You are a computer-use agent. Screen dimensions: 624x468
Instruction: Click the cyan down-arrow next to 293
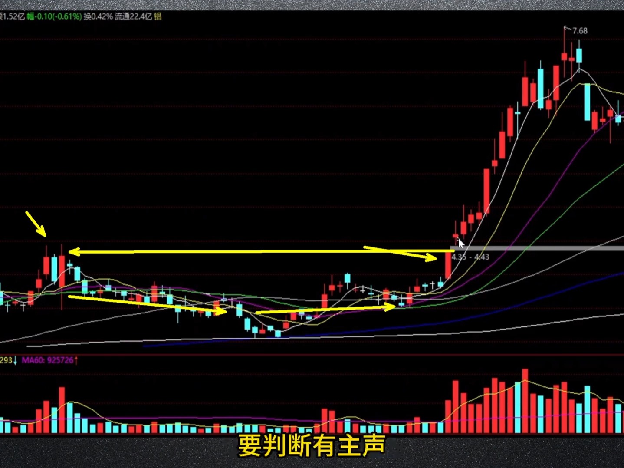click(15, 360)
